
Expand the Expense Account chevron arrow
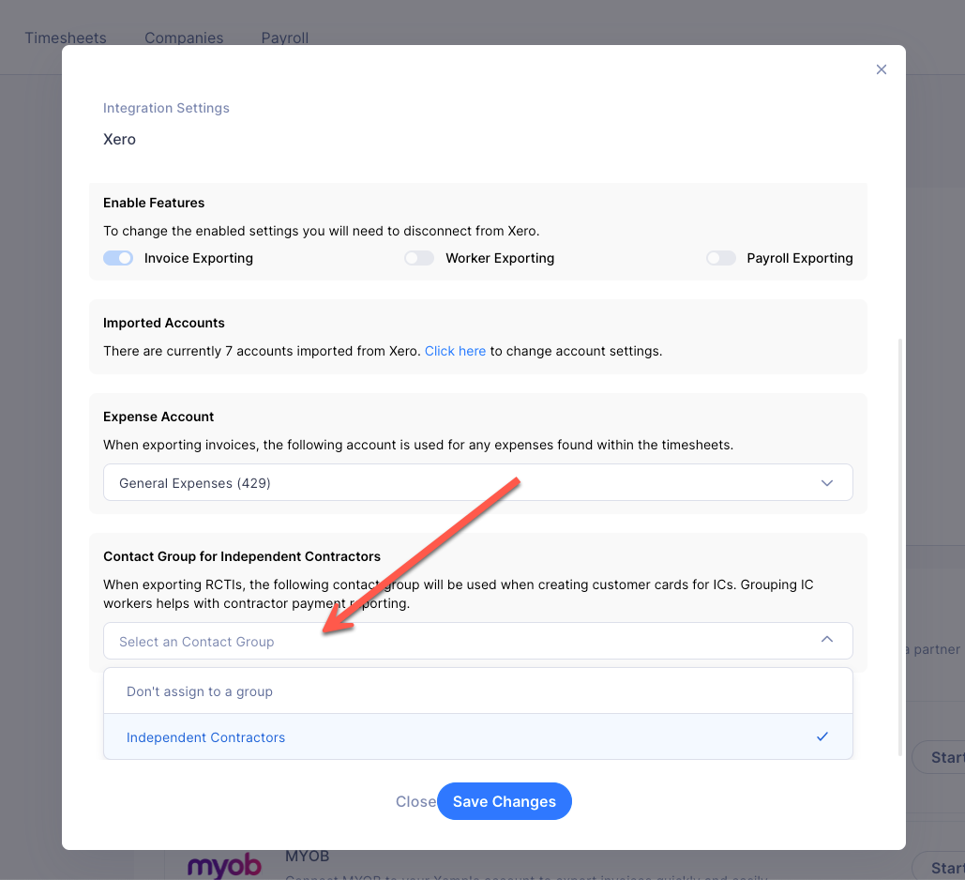point(826,483)
